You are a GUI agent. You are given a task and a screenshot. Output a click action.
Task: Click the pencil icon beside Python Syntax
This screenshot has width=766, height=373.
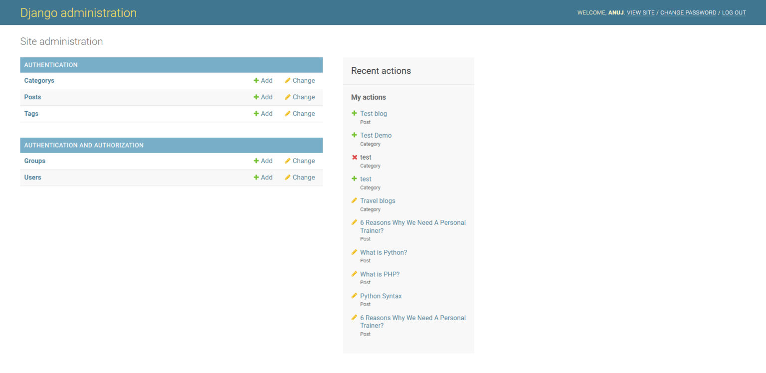click(x=354, y=295)
